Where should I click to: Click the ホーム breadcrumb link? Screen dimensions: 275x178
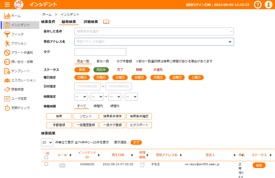(x=47, y=14)
